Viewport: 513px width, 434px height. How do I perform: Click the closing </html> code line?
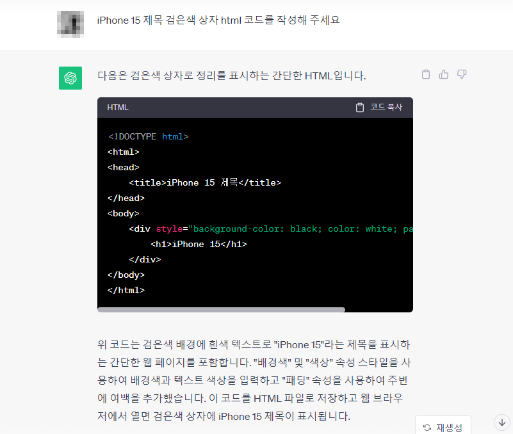point(126,290)
